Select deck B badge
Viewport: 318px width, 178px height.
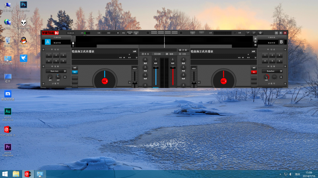pyautogui.click(x=281, y=42)
